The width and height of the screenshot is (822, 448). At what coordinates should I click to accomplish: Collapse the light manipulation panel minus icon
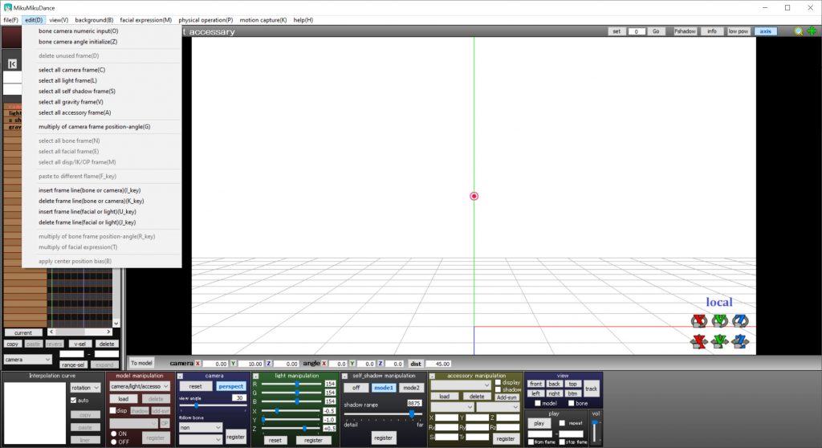[x=256, y=376]
